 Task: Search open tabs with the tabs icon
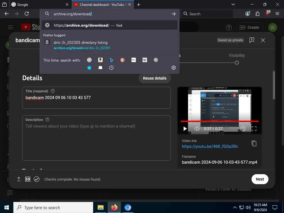tap(100, 68)
